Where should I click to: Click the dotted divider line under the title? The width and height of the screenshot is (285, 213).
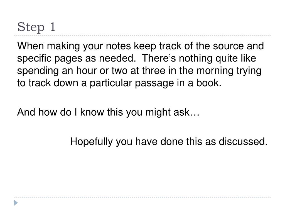(142, 35)
